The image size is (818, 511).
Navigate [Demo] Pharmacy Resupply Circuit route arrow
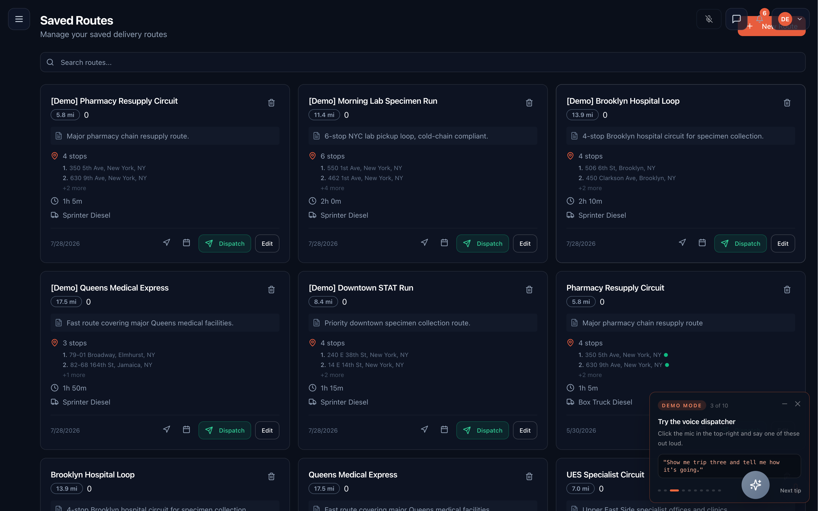[167, 243]
